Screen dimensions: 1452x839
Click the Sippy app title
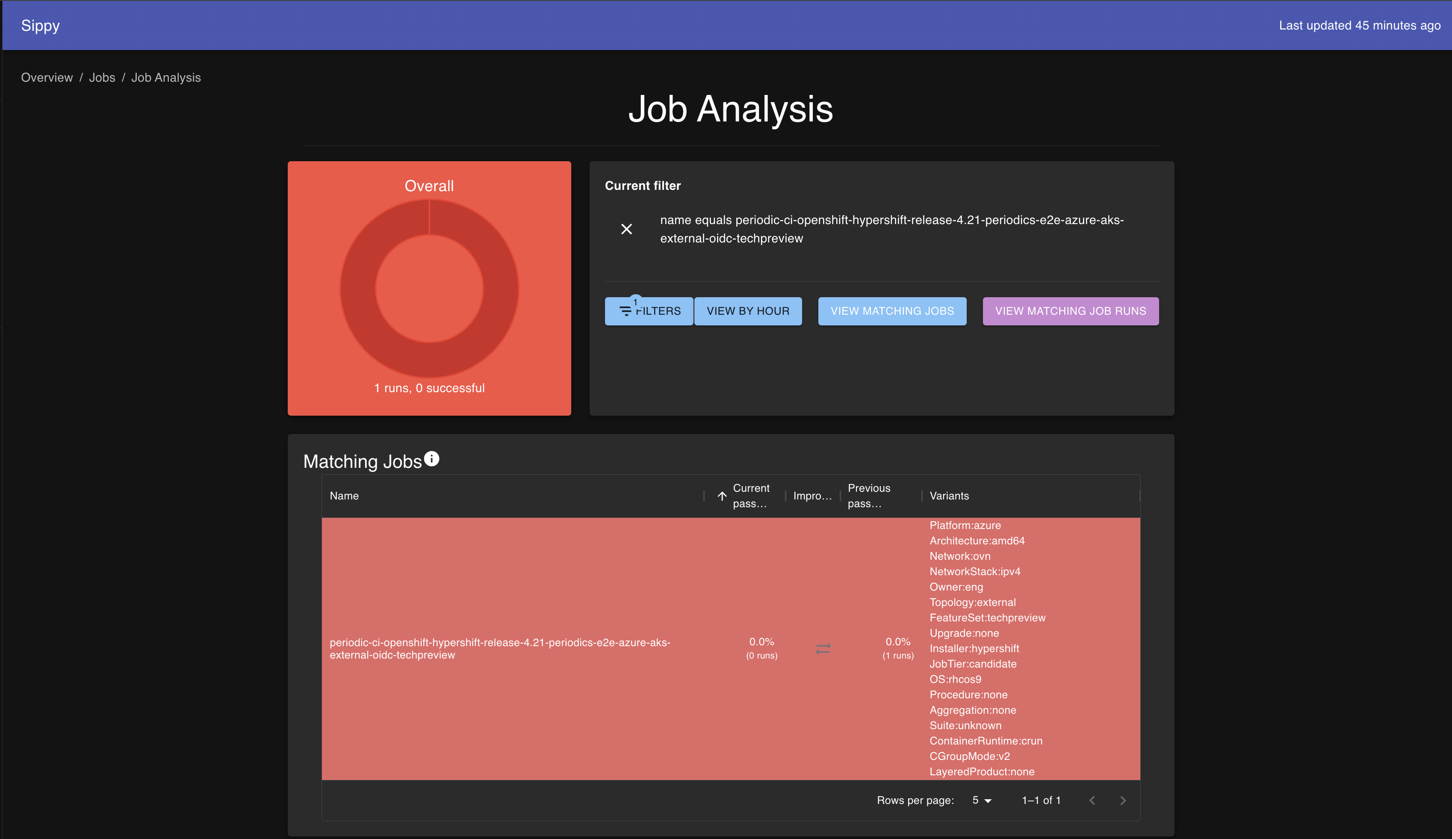click(40, 25)
